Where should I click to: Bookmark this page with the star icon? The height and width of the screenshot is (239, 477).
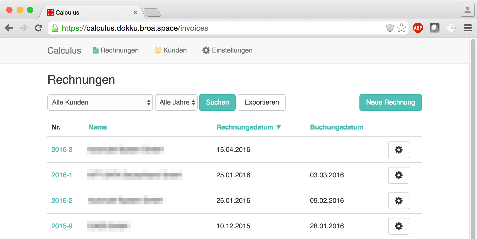[x=401, y=28]
